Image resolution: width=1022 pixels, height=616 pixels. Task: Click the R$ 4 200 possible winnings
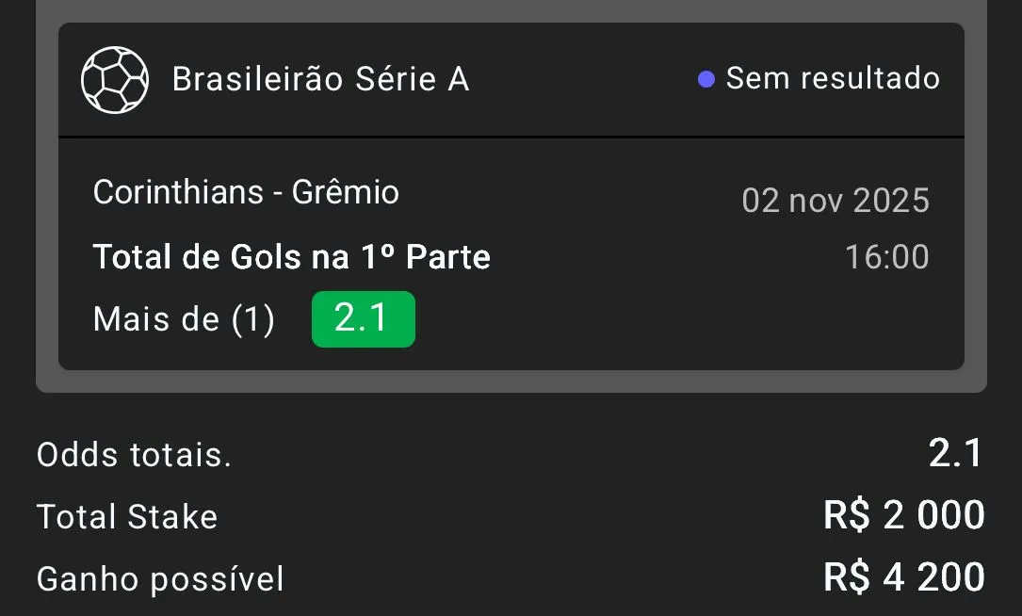[x=903, y=577]
